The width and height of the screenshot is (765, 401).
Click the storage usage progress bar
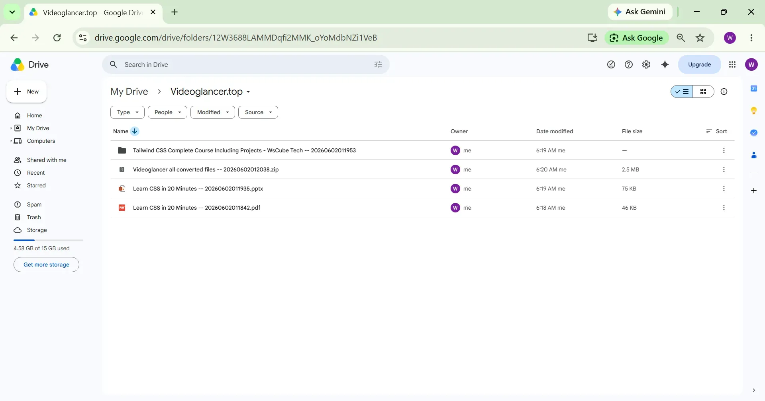(x=48, y=240)
